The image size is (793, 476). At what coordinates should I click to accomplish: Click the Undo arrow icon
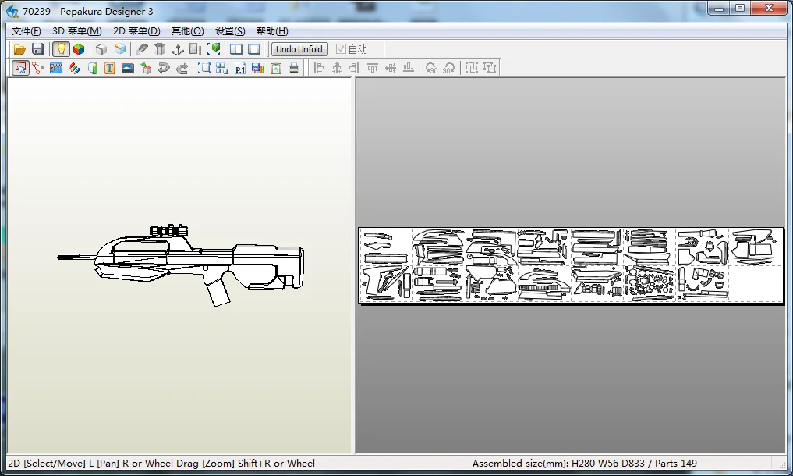click(164, 68)
